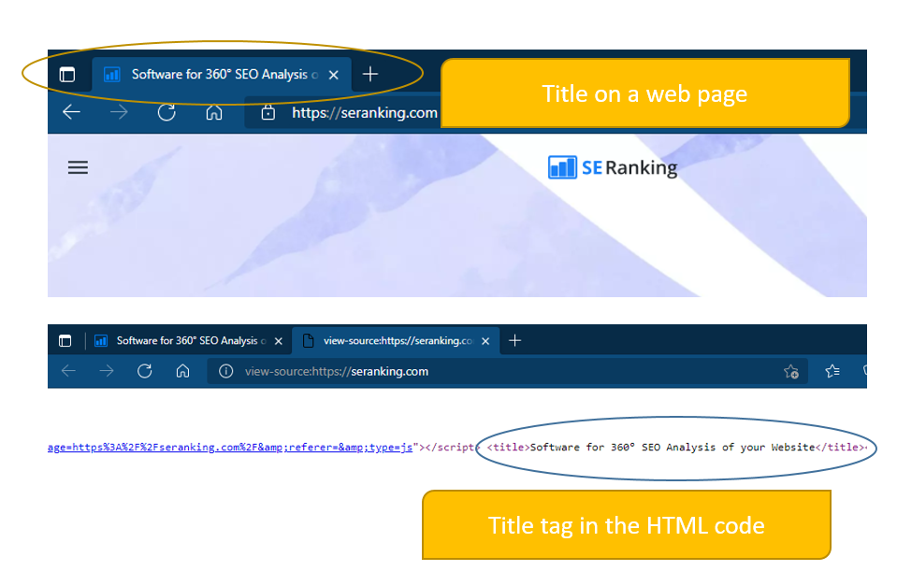Image resolution: width=897 pixels, height=571 pixels.
Task: Go forward in the bottom browser
Action: coord(107,371)
